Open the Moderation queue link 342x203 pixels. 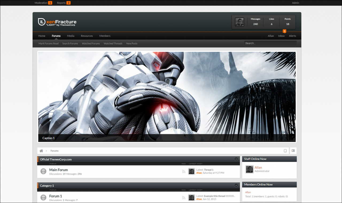pos(43,3)
